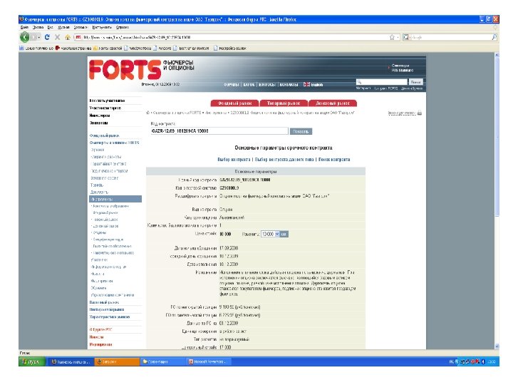The width and height of the screenshot is (513, 385).
Task: Open the Back/Forward history dropdown arrow
Action: coord(39,37)
